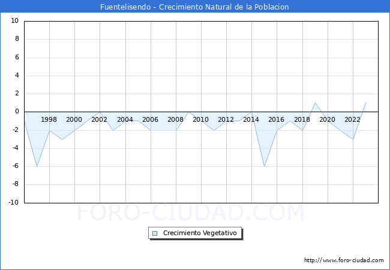Click the final data point at 2023
This screenshot has height=270, width=390.
click(365, 103)
